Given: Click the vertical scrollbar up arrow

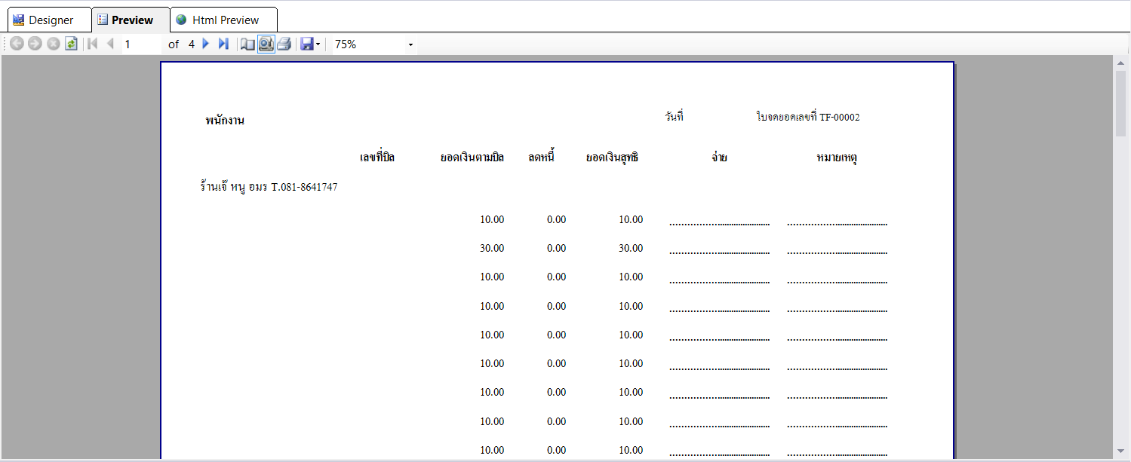Looking at the screenshot, I should click(x=1120, y=61).
